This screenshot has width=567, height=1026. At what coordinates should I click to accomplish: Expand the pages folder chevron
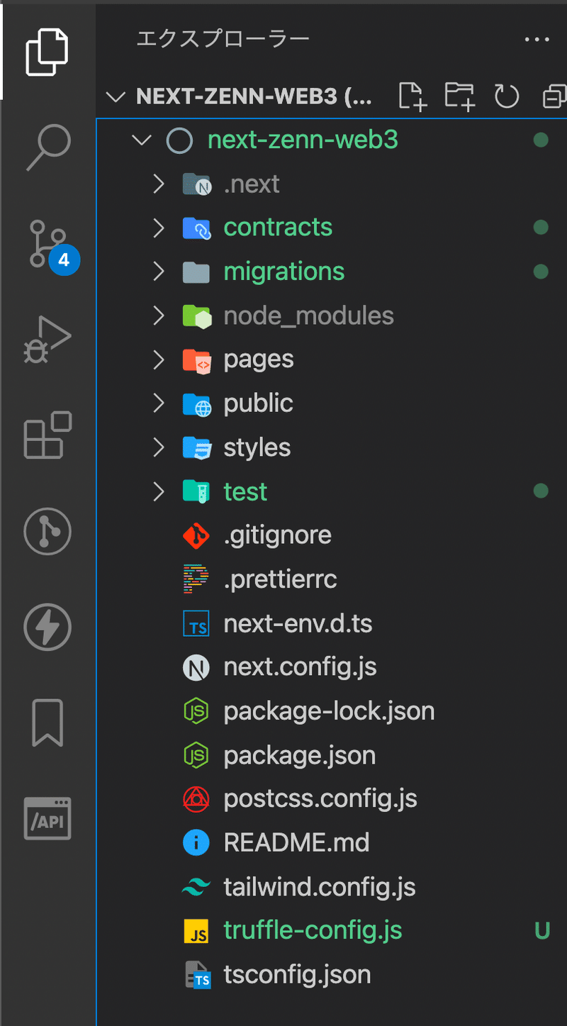[x=158, y=359]
